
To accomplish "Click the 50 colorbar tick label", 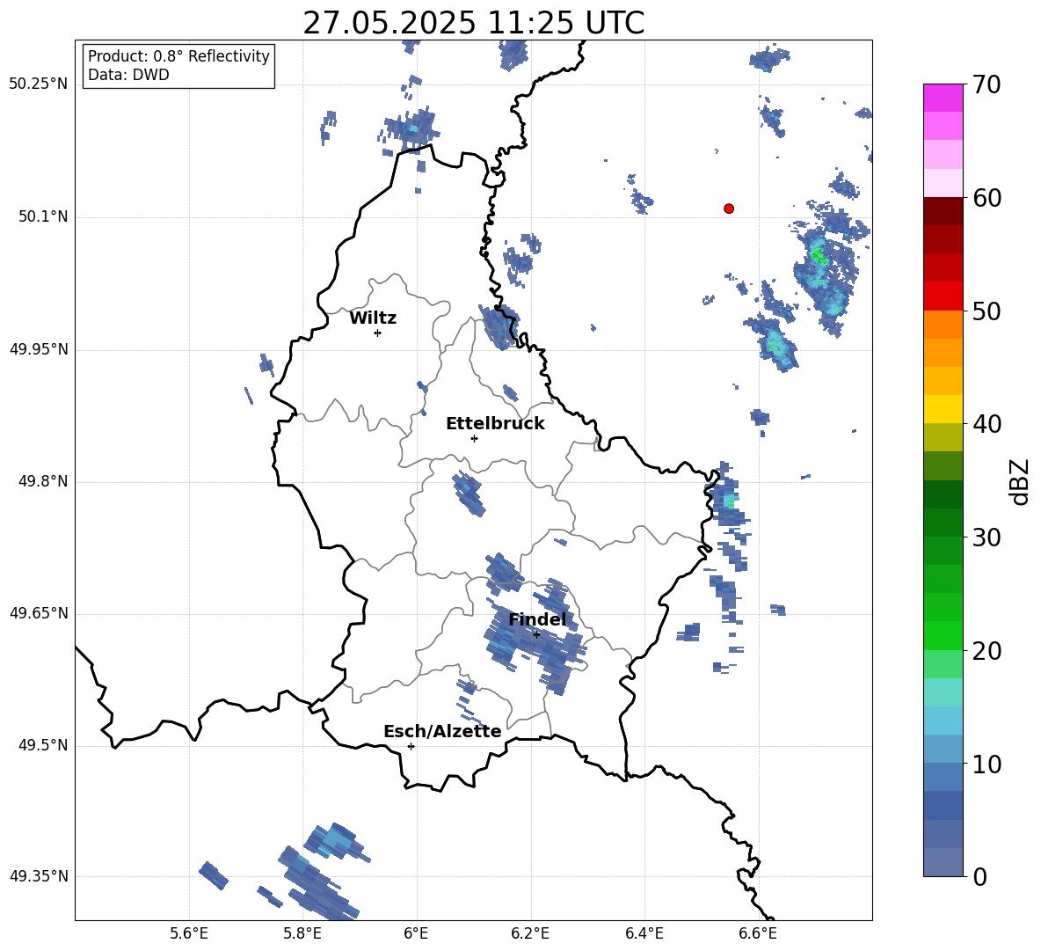I will tap(986, 311).
